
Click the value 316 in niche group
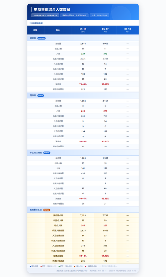click(x=105, y=173)
